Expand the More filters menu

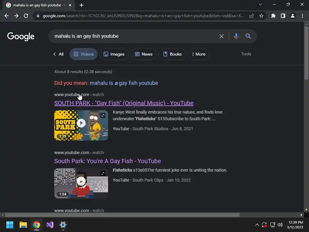[199, 54]
